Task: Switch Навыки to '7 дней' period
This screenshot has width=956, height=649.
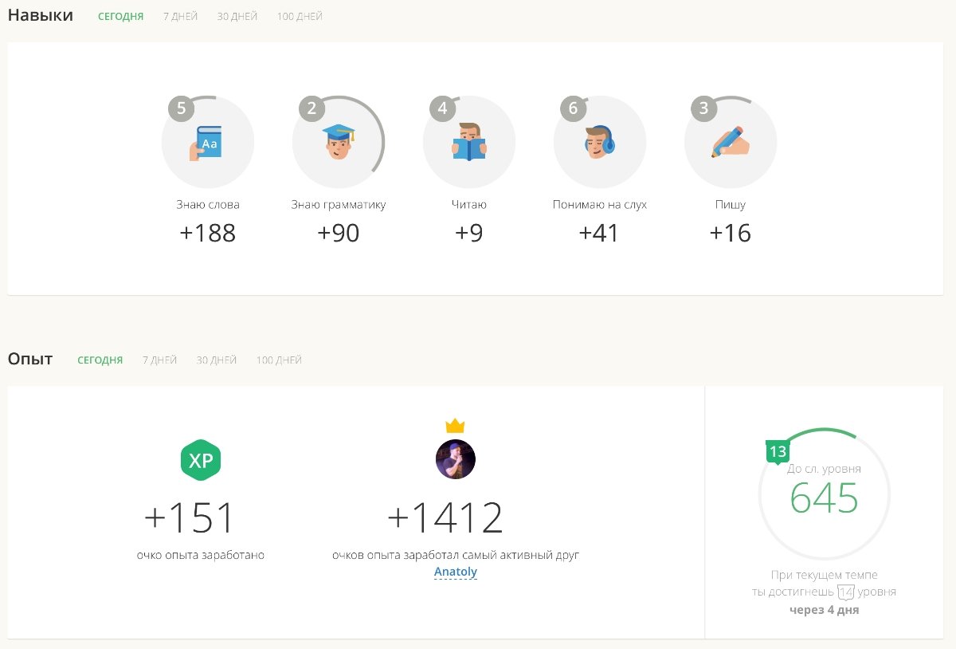Action: (x=180, y=17)
